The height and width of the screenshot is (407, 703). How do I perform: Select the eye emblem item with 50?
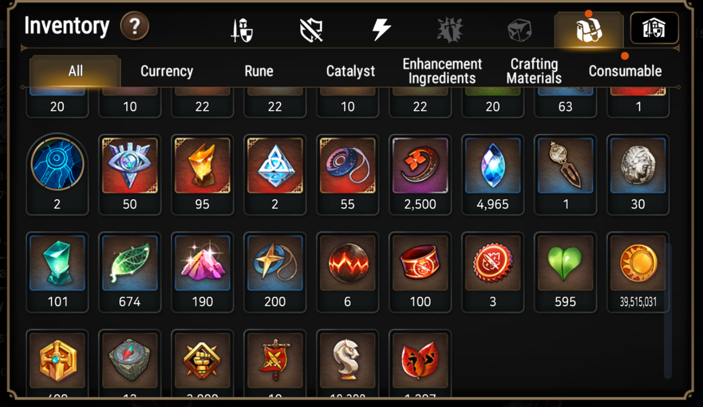[x=129, y=175]
